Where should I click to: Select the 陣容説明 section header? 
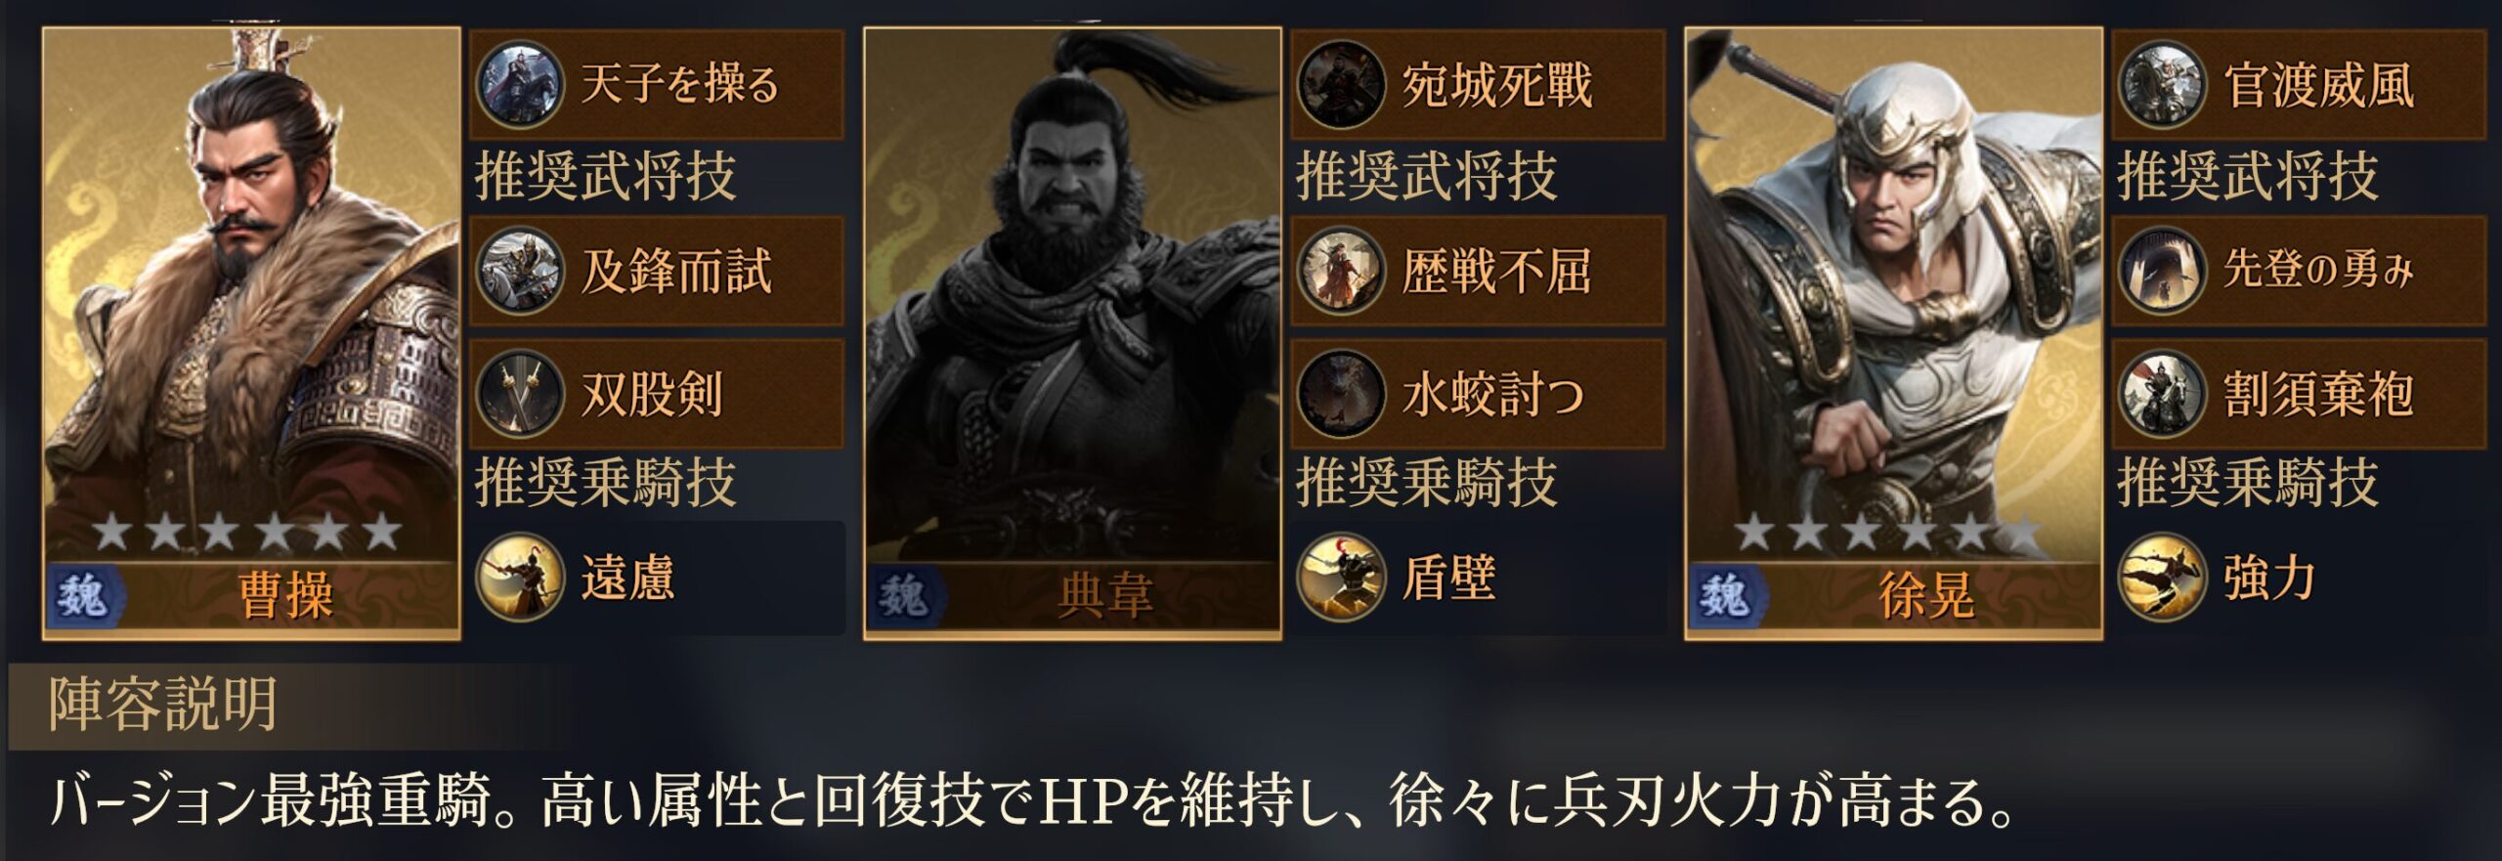(x=163, y=706)
